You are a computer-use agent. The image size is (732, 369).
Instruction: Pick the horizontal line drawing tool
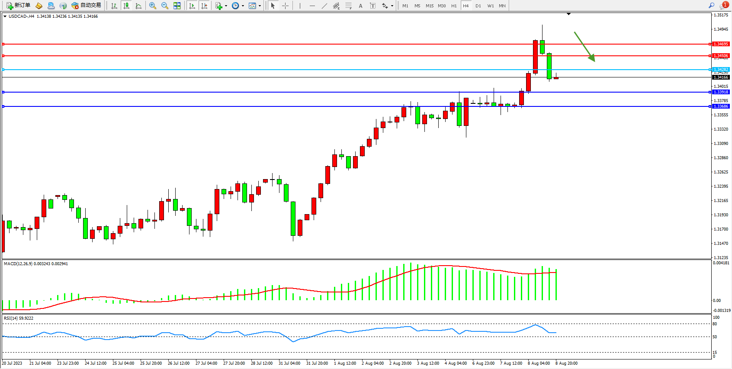[x=312, y=6]
